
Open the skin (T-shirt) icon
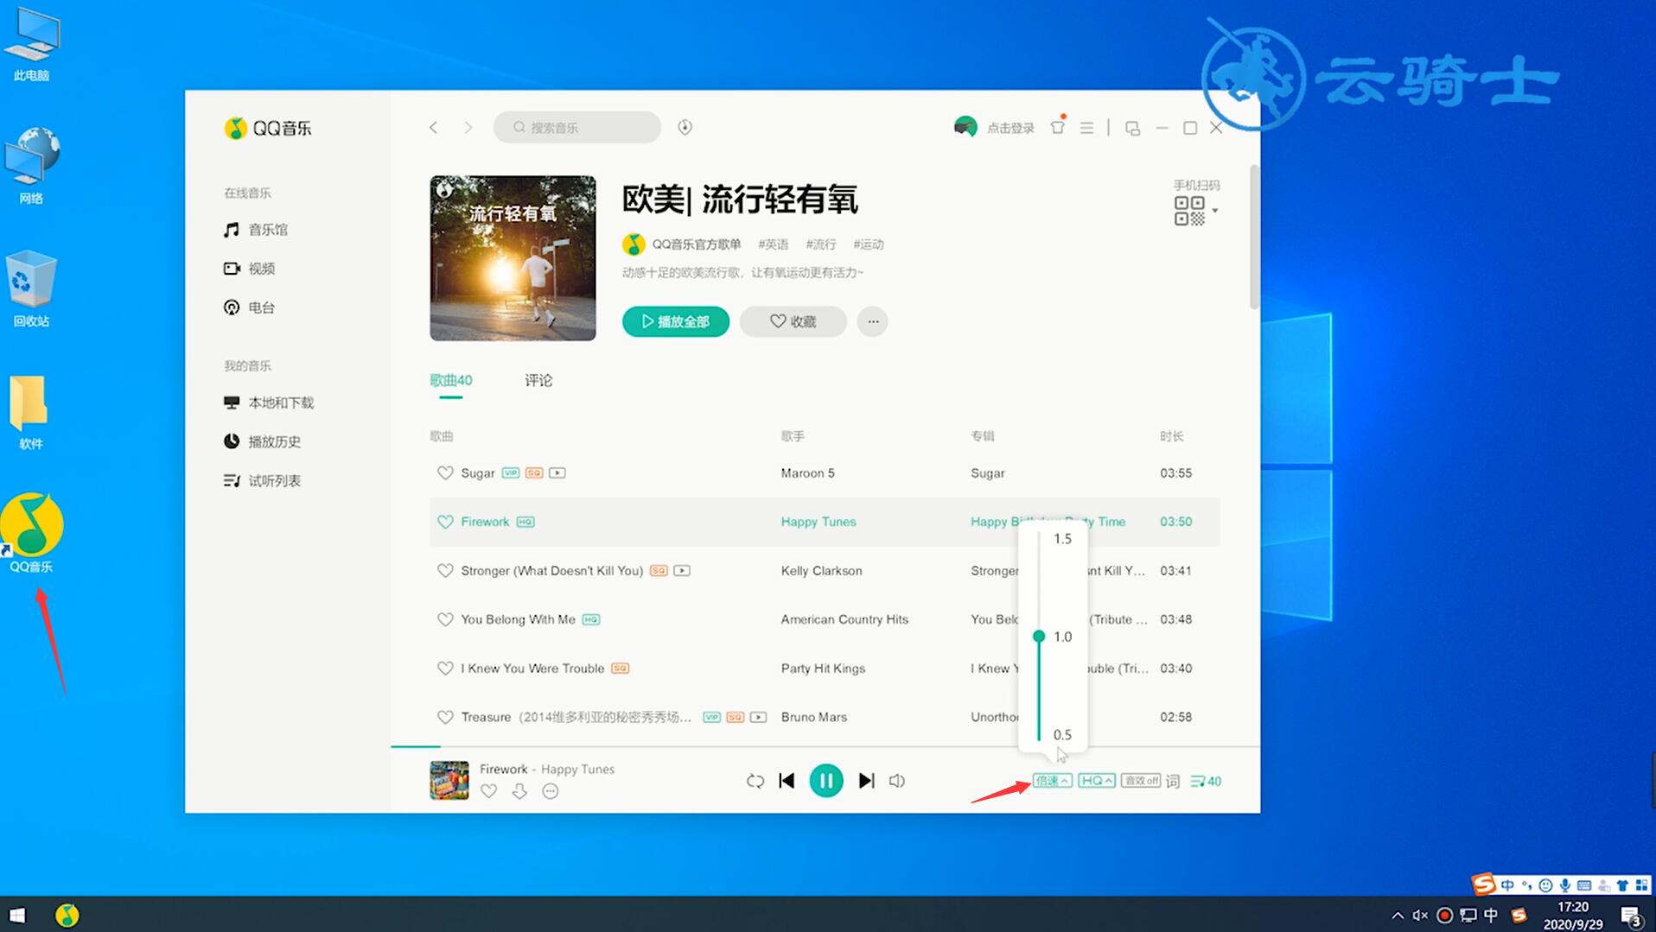(1057, 128)
